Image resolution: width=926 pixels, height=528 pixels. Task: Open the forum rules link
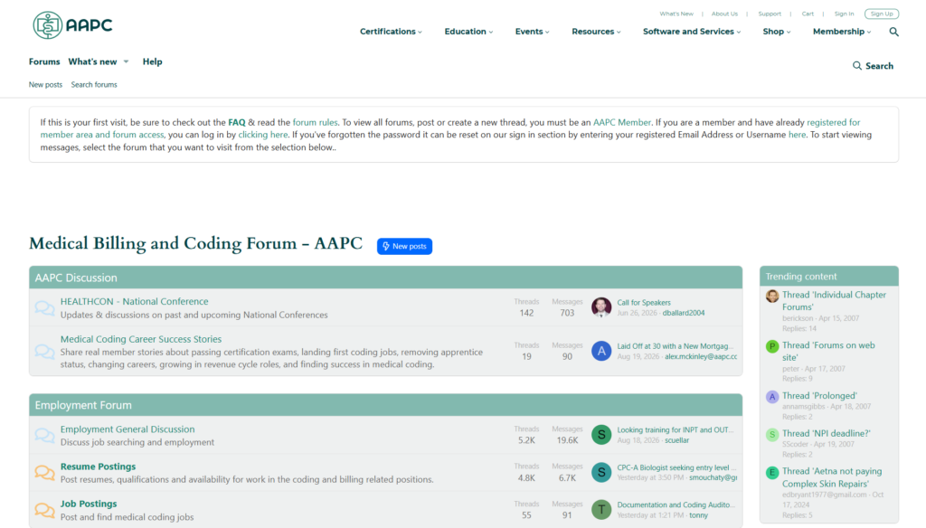pos(316,122)
